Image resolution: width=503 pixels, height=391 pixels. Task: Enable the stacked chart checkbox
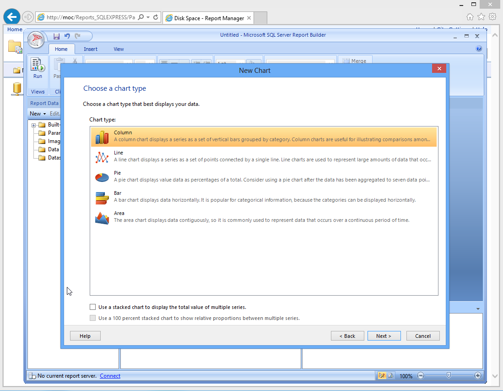93,307
